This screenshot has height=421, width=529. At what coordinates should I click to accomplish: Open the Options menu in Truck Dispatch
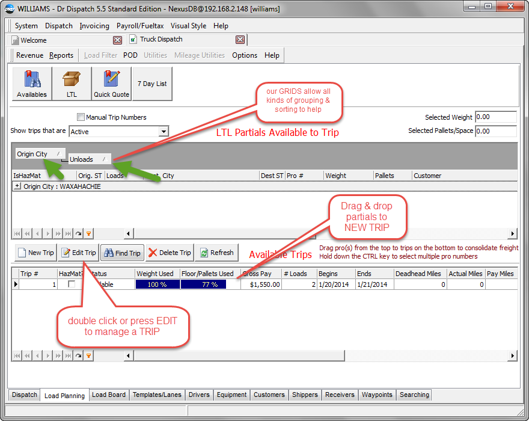[x=245, y=55]
